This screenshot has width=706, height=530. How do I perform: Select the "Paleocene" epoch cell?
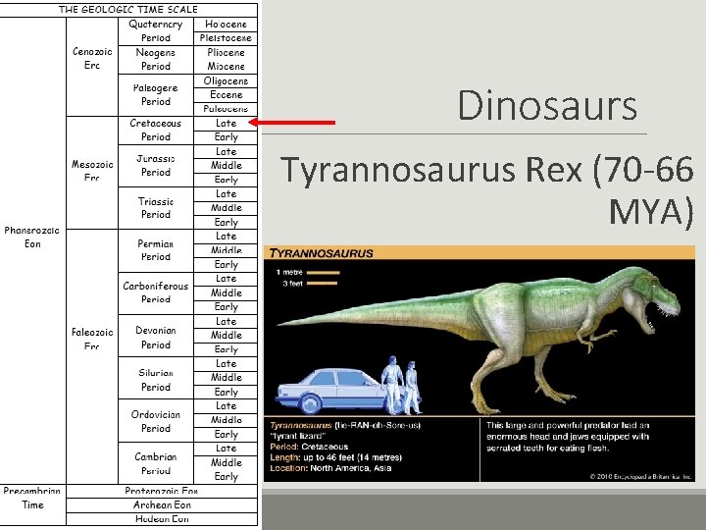point(226,109)
